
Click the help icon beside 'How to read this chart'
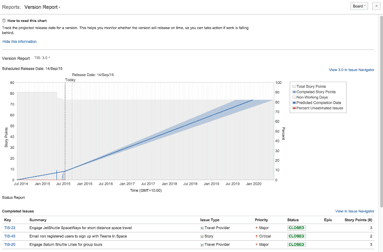pyautogui.click(x=4, y=21)
